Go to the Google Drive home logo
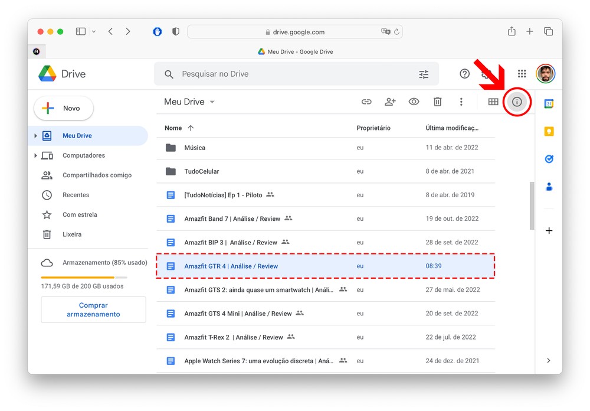590x411 pixels. (63, 74)
